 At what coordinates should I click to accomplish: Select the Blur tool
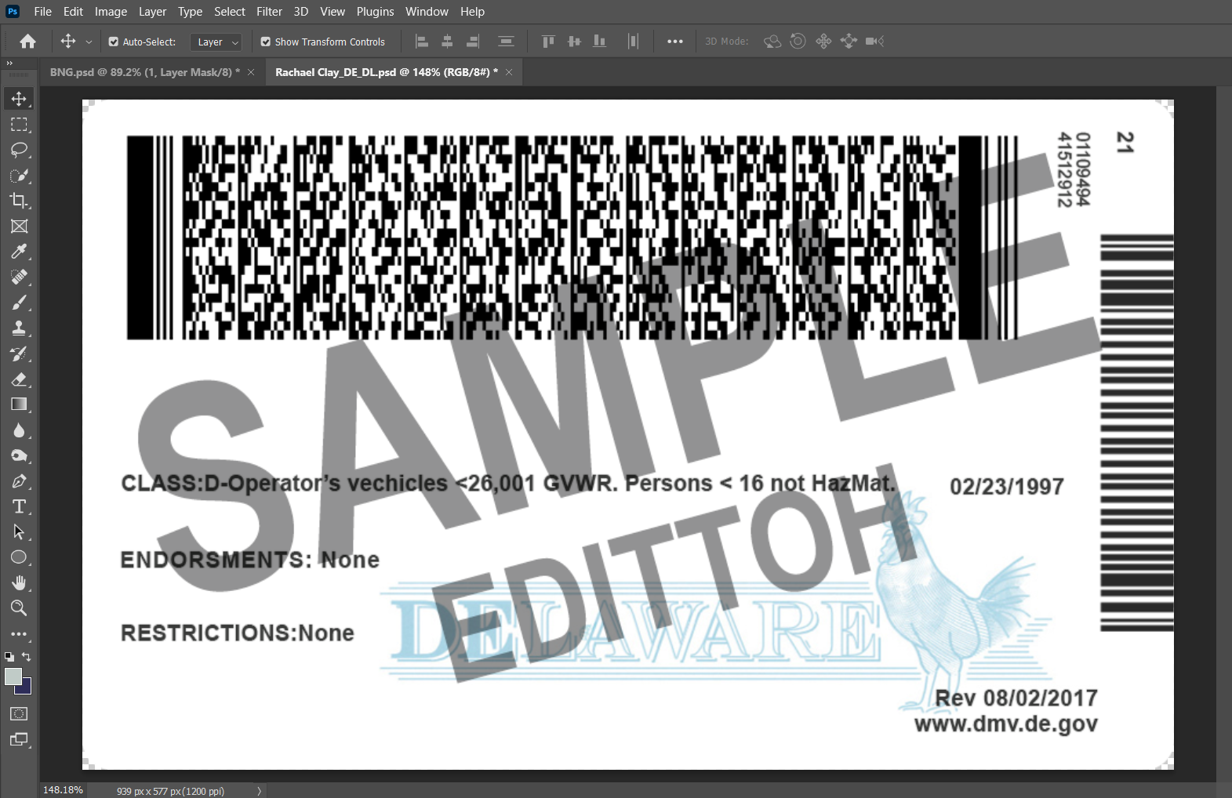(x=19, y=430)
